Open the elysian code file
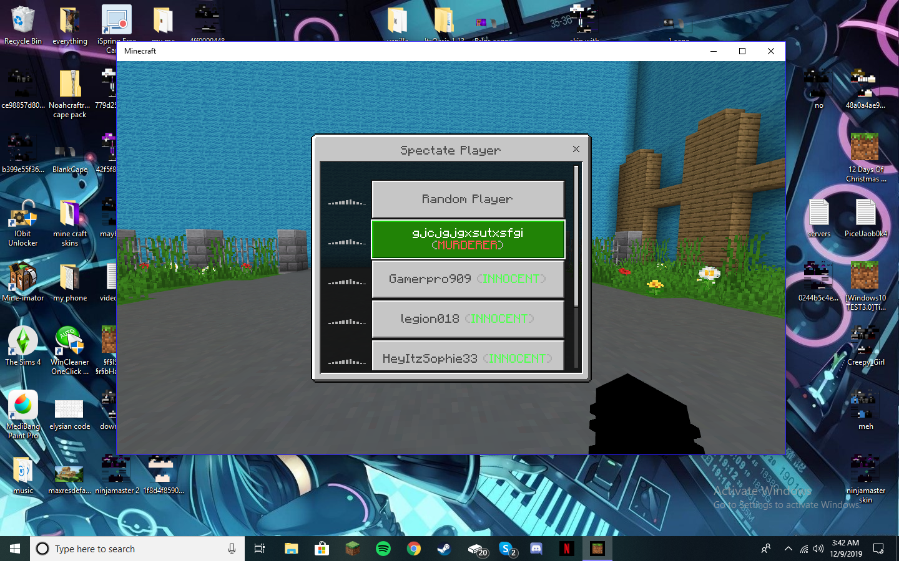Viewport: 899px width, 561px height. [69, 415]
